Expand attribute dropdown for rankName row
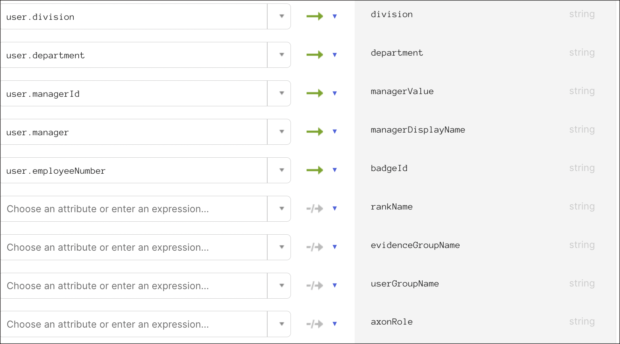This screenshot has height=344, width=620. click(281, 209)
